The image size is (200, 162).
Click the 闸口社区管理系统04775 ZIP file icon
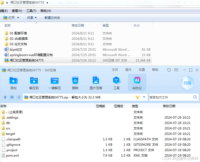coord(7,60)
